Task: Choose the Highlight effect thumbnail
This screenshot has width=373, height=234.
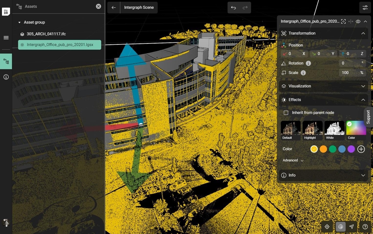Action: (313, 131)
